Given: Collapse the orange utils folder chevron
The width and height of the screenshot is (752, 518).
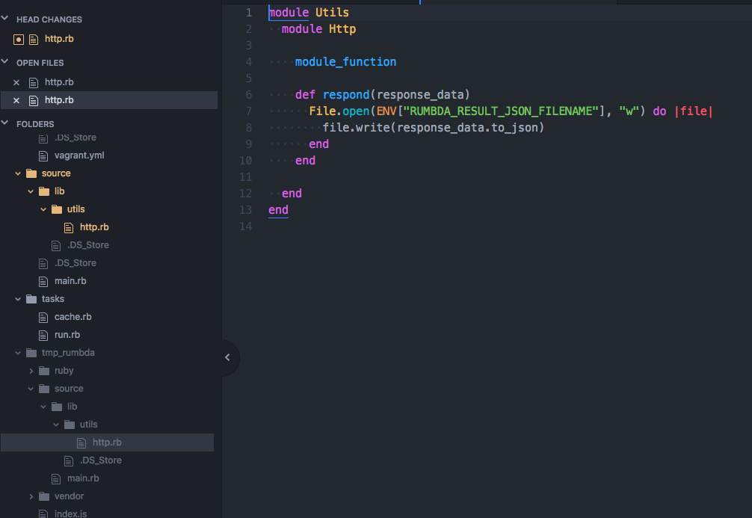Looking at the screenshot, I should [43, 209].
